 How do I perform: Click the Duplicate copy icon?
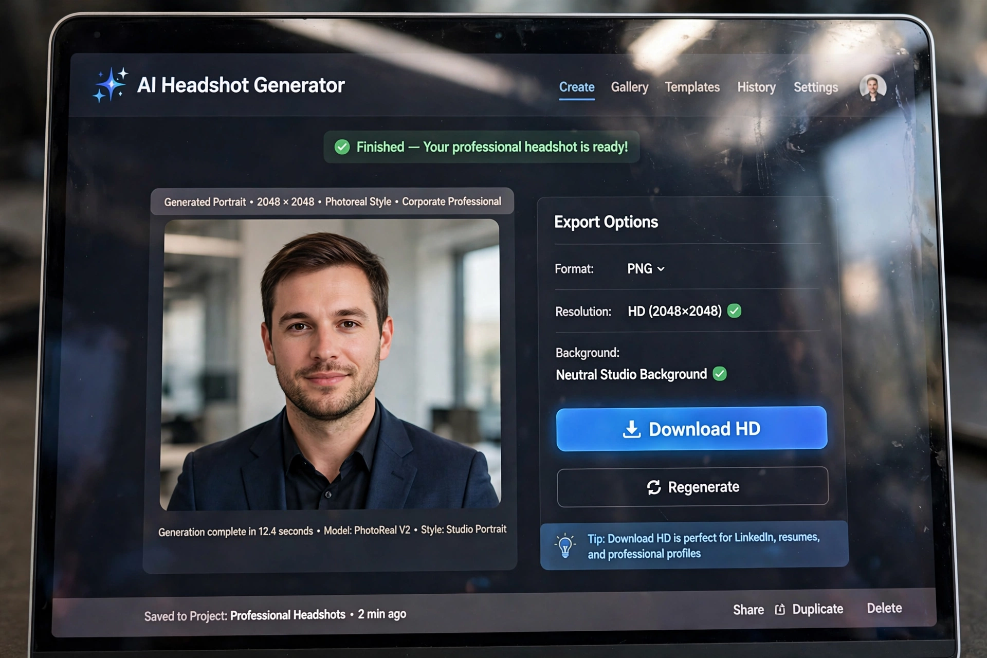tap(780, 609)
